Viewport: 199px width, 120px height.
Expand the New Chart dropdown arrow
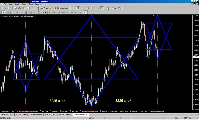tap(5, 8)
